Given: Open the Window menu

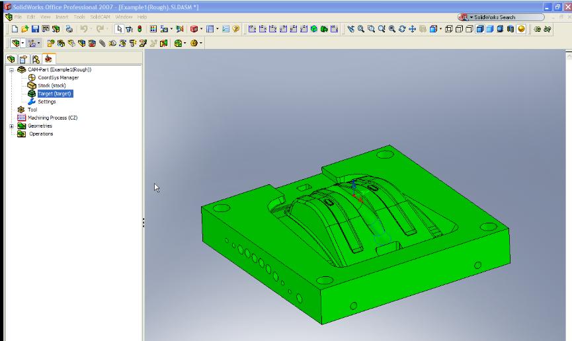Looking at the screenshot, I should point(124,17).
